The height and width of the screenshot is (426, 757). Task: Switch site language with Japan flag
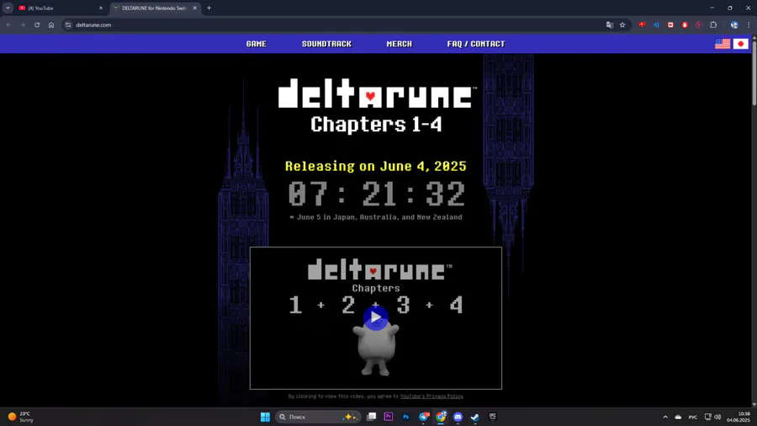pos(740,44)
